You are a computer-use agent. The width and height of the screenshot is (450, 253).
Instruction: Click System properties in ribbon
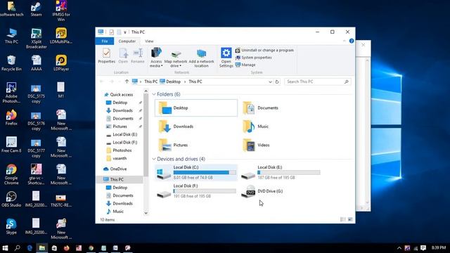[x=253, y=58]
